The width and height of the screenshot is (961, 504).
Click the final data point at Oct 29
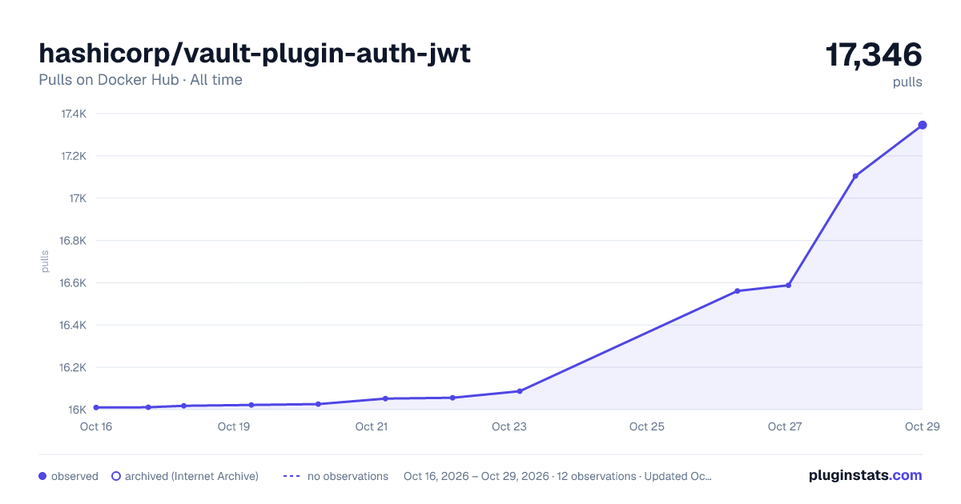tap(923, 125)
